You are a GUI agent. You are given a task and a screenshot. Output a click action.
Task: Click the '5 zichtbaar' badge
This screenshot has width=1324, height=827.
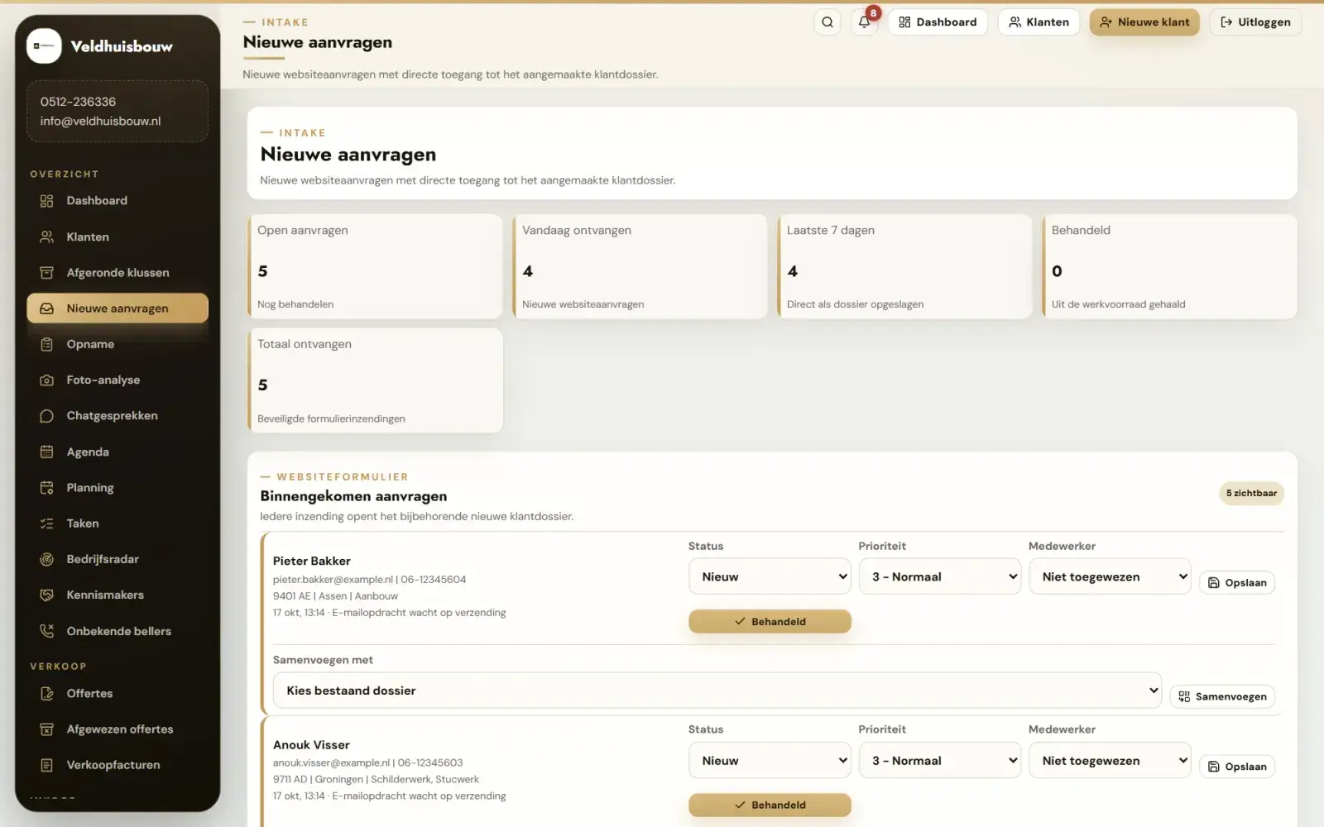coord(1251,493)
